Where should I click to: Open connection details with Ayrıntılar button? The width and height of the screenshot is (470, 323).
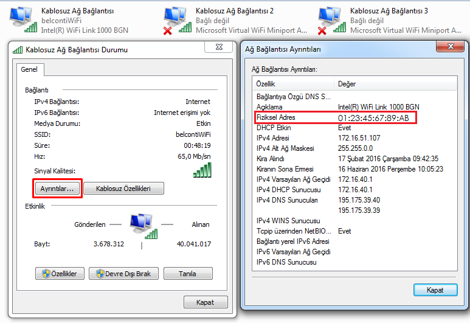pyautogui.click(x=57, y=189)
